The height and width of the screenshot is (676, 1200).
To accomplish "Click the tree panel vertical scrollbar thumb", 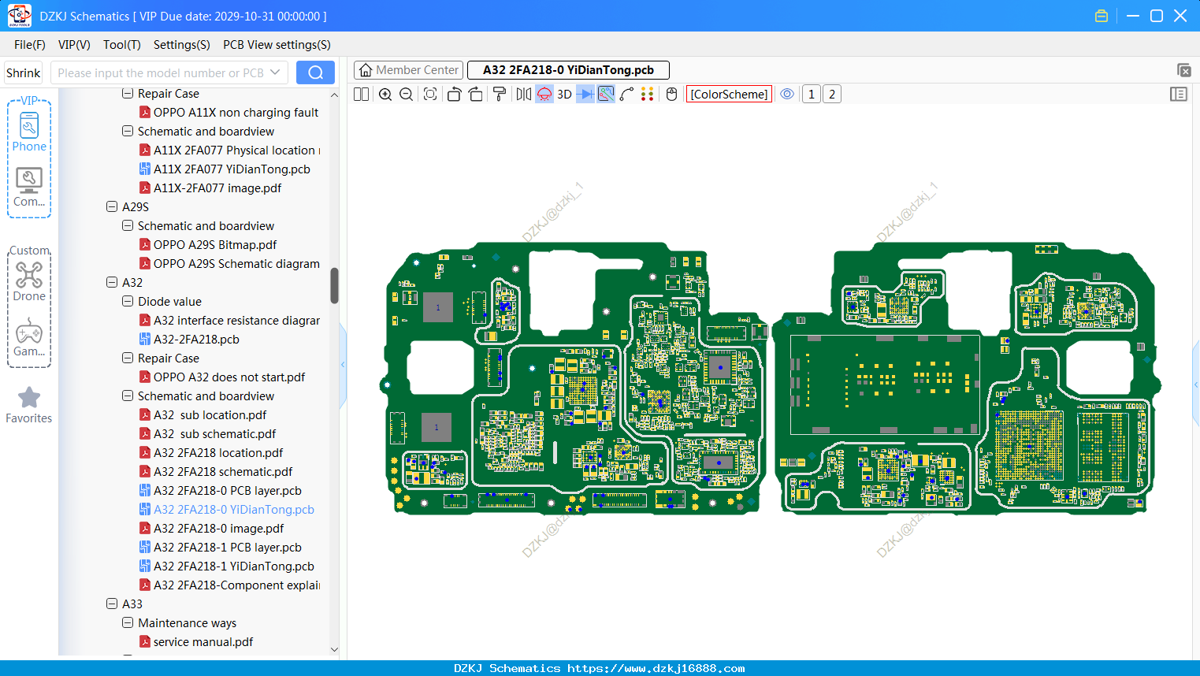I will (334, 285).
